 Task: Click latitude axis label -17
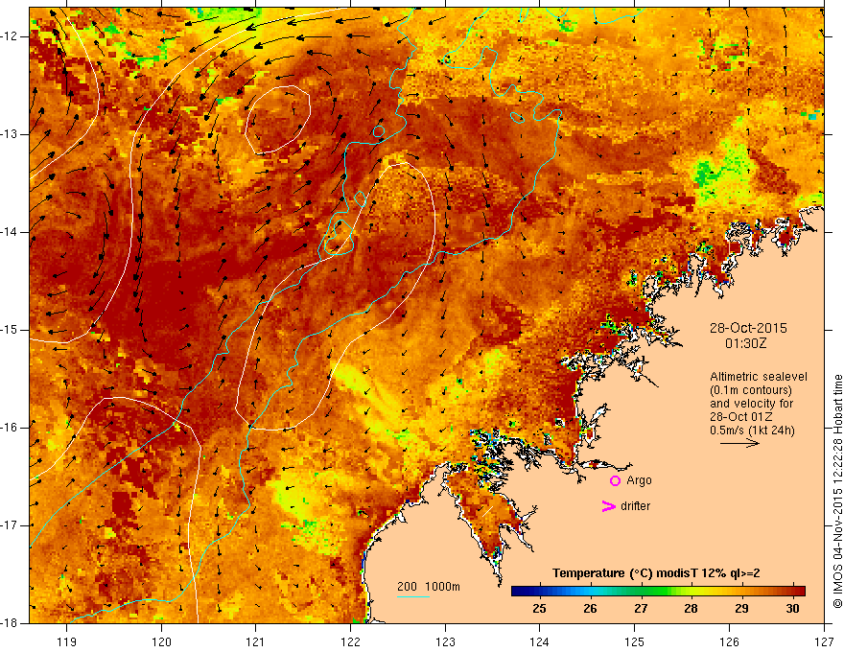point(11,525)
